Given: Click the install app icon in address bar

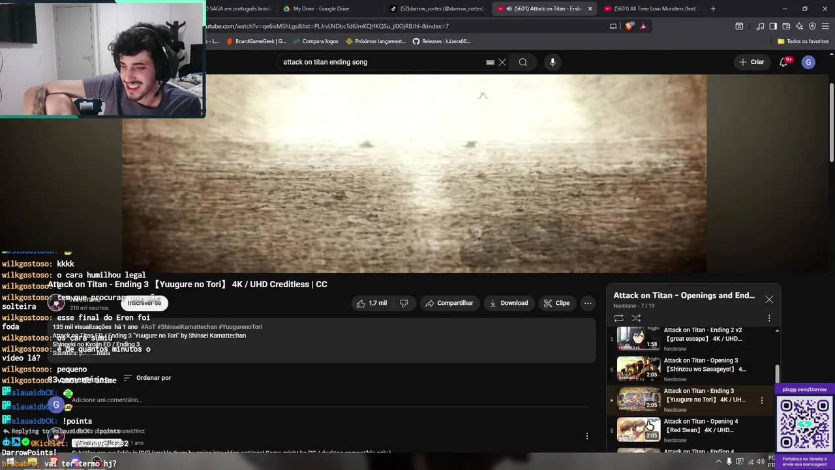Looking at the screenshot, I should (x=613, y=26).
